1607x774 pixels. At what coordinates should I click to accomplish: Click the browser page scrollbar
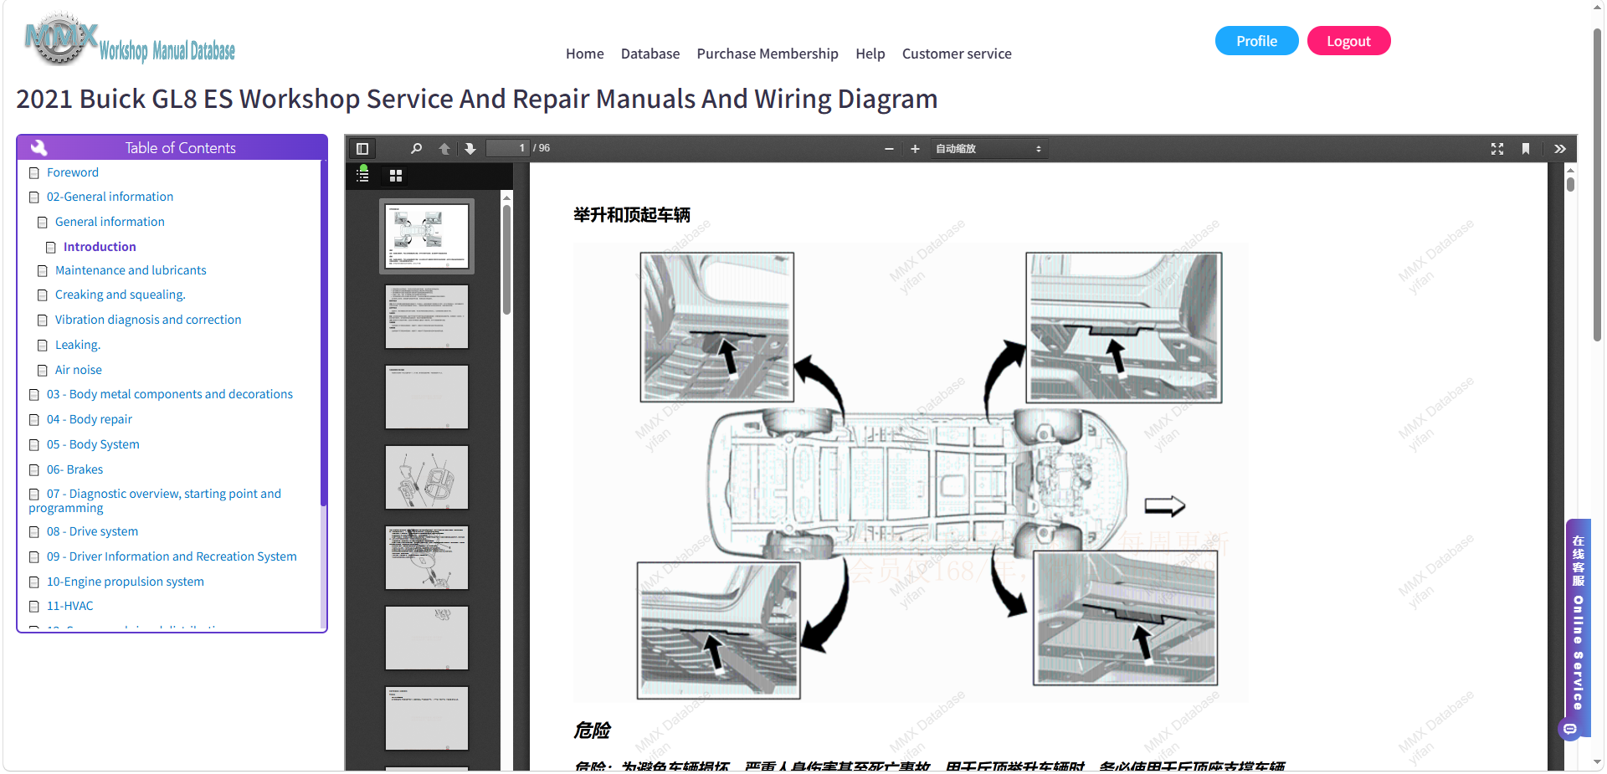click(1597, 184)
